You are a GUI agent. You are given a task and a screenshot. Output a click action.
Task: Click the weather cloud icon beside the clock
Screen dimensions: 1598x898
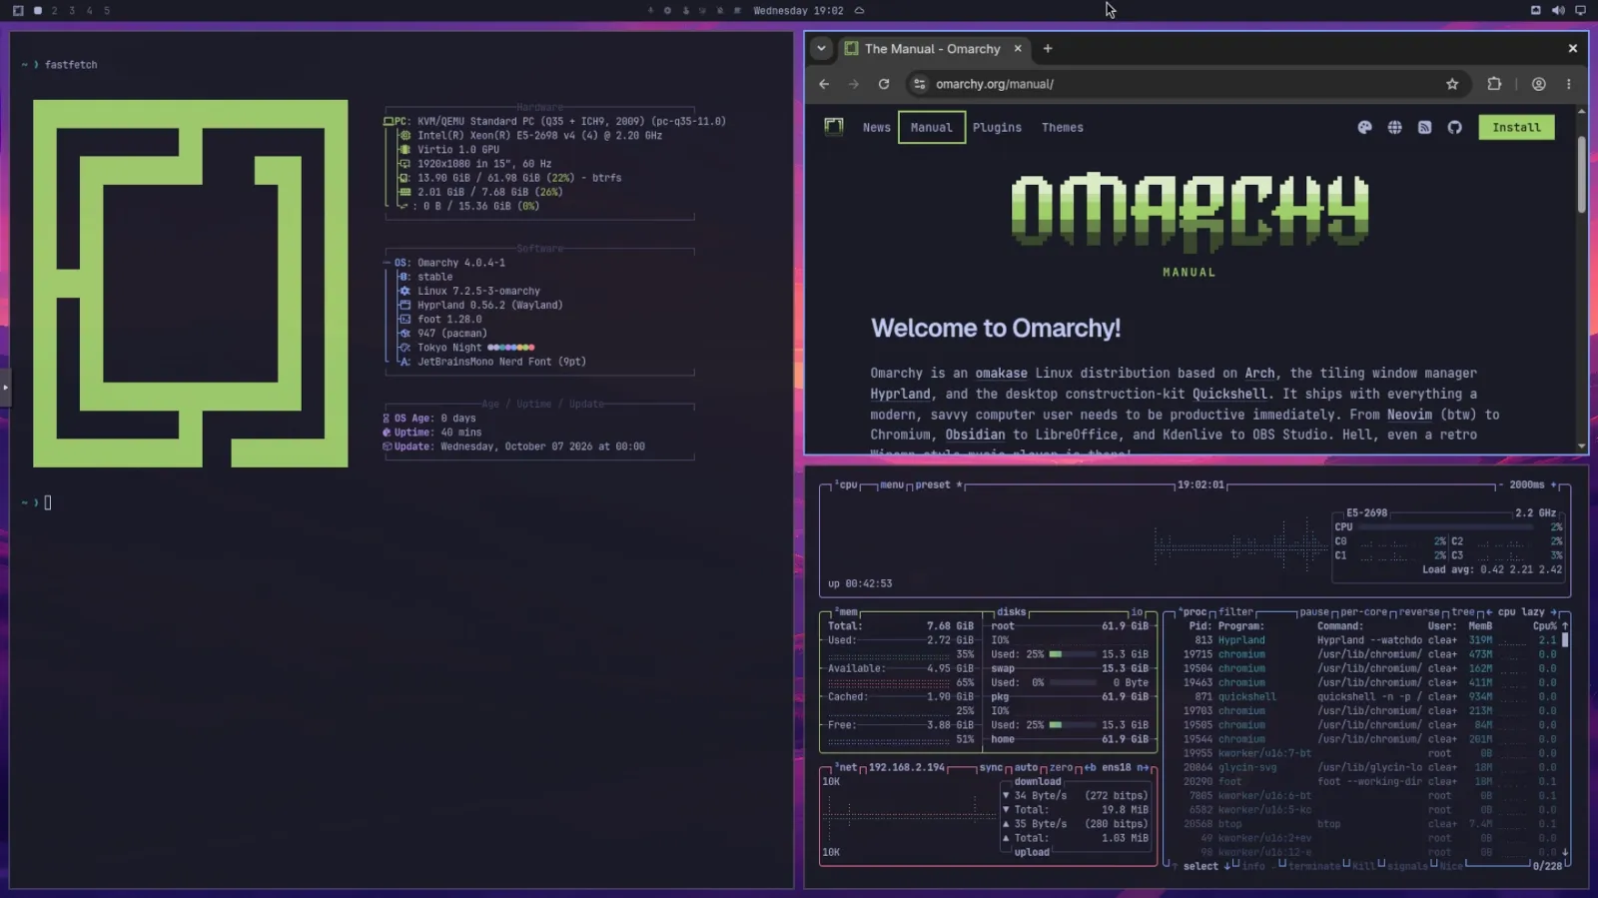[x=859, y=10]
